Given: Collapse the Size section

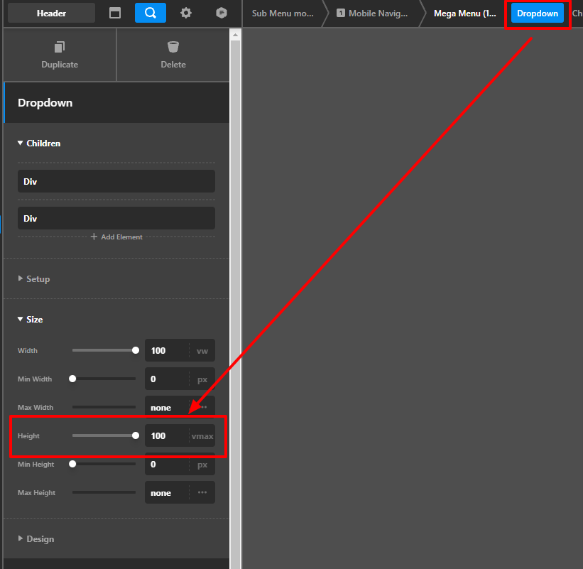Looking at the screenshot, I should click(21, 320).
